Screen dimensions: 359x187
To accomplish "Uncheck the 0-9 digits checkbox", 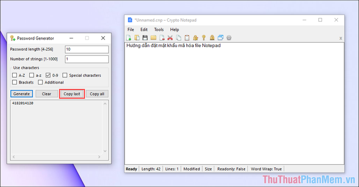I will point(48,75).
